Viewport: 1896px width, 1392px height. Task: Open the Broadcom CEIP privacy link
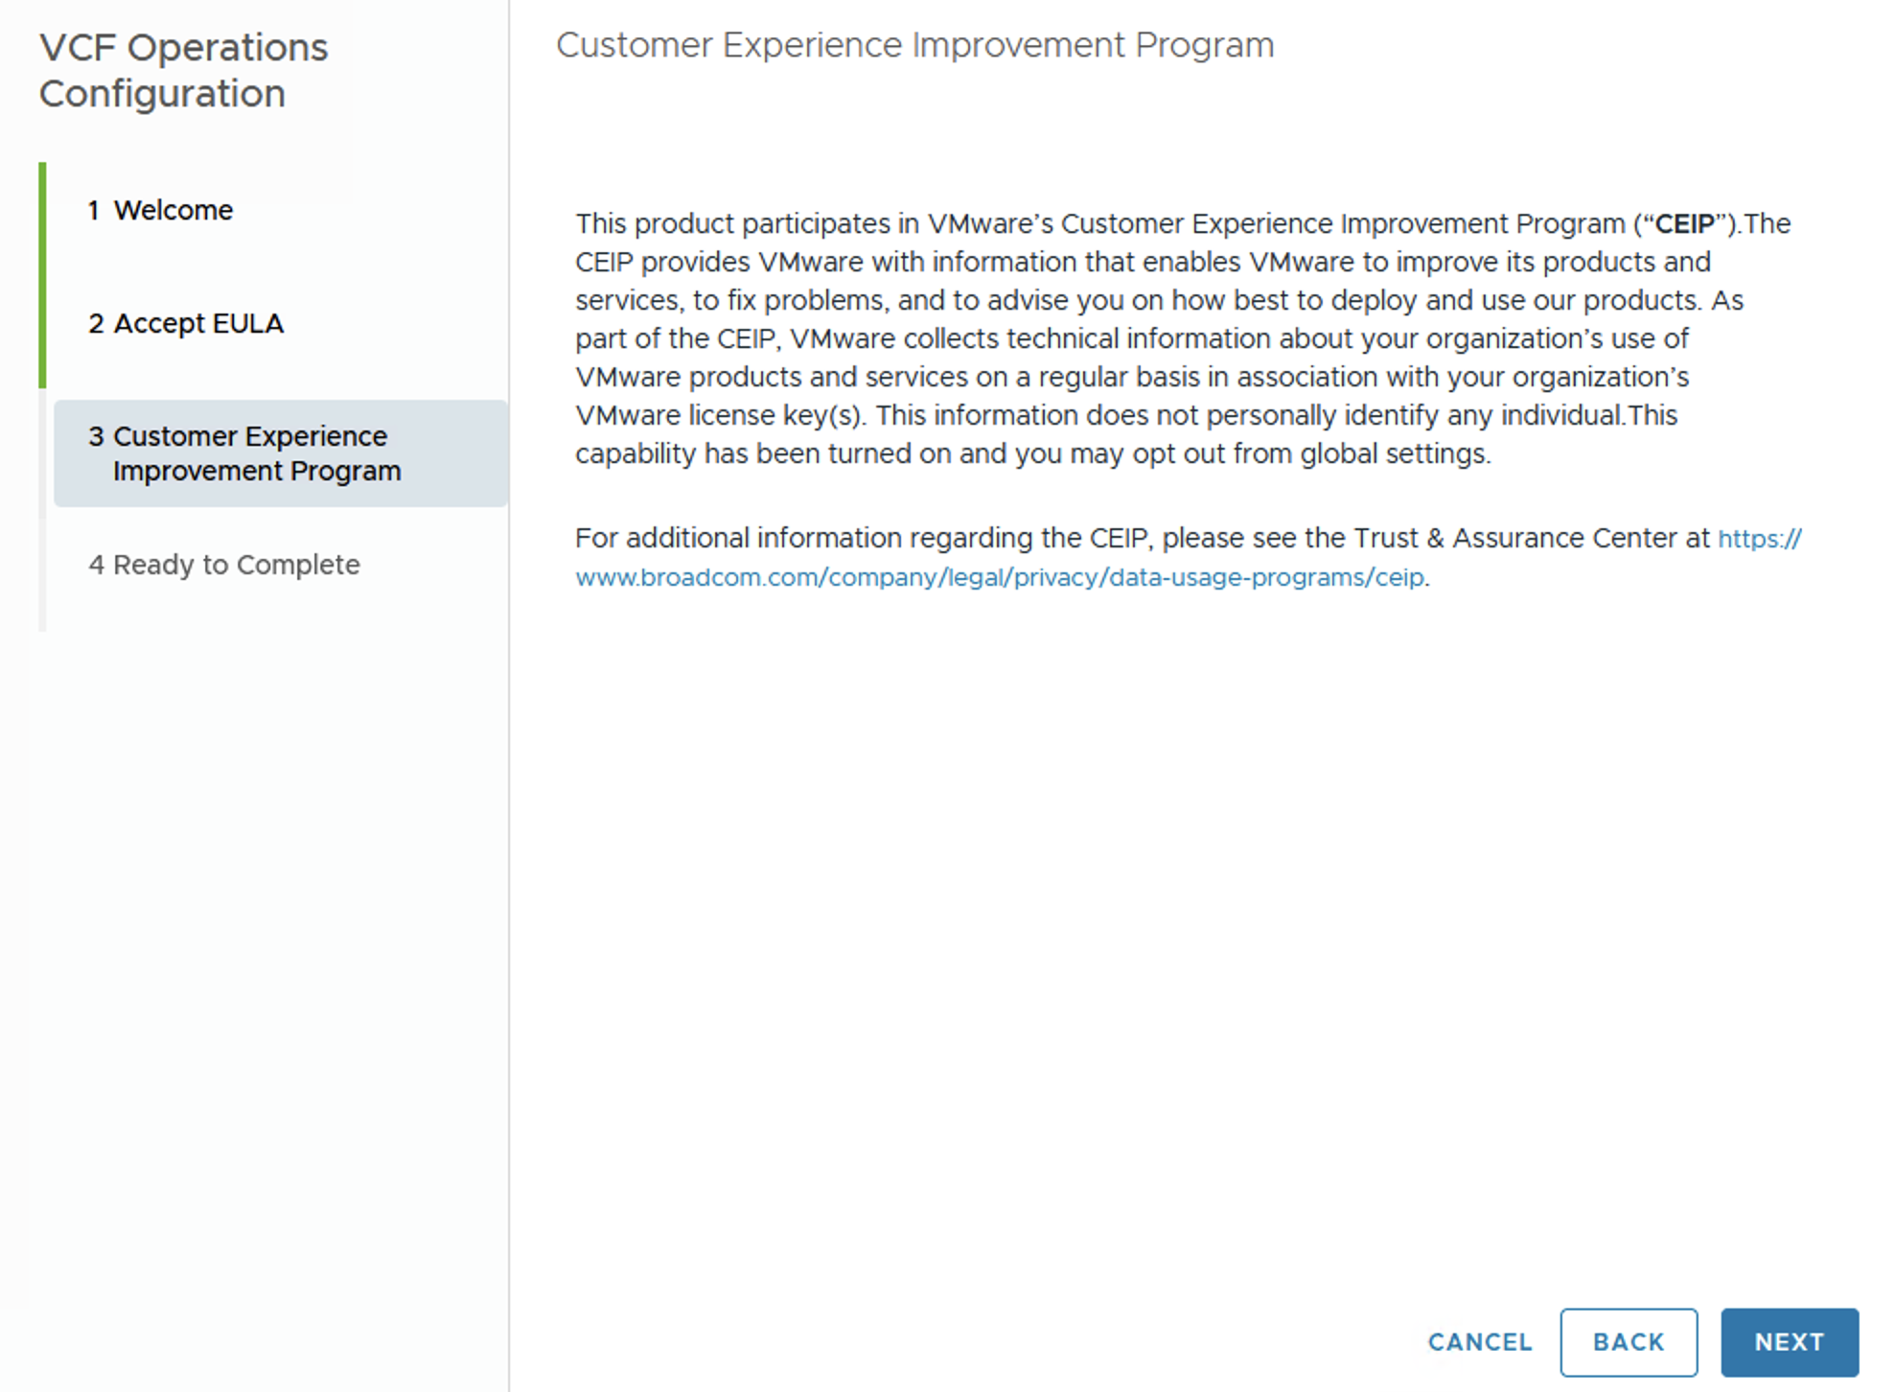pos(999,578)
